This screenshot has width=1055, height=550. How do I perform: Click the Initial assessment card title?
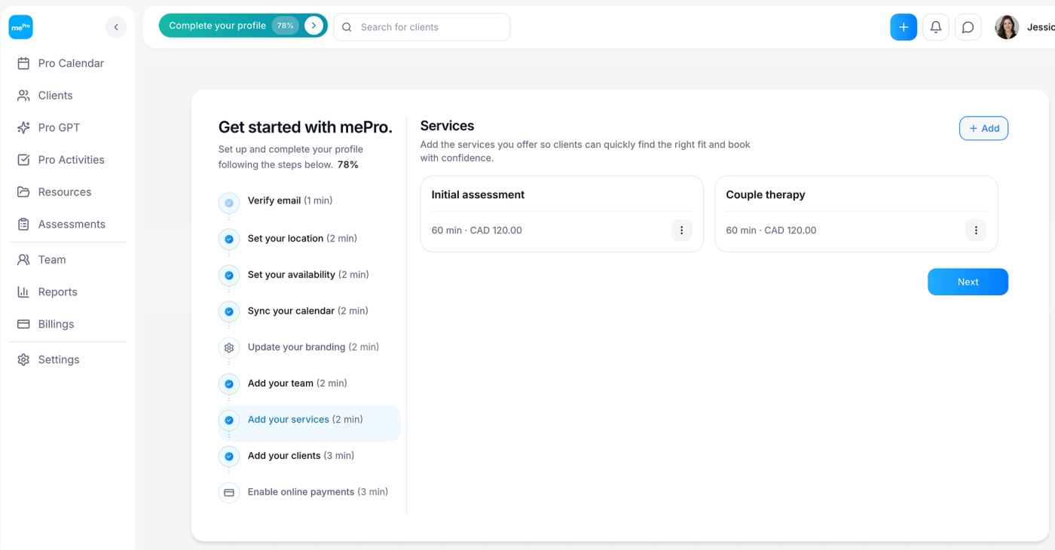pyautogui.click(x=478, y=194)
